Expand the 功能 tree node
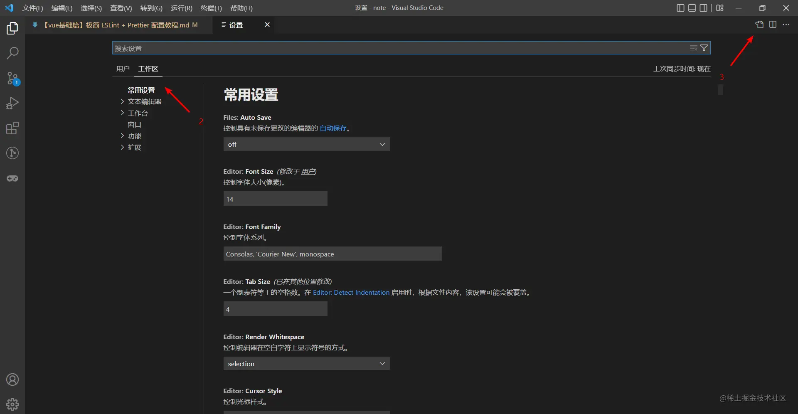Viewport: 798px width, 414px height. pos(134,136)
